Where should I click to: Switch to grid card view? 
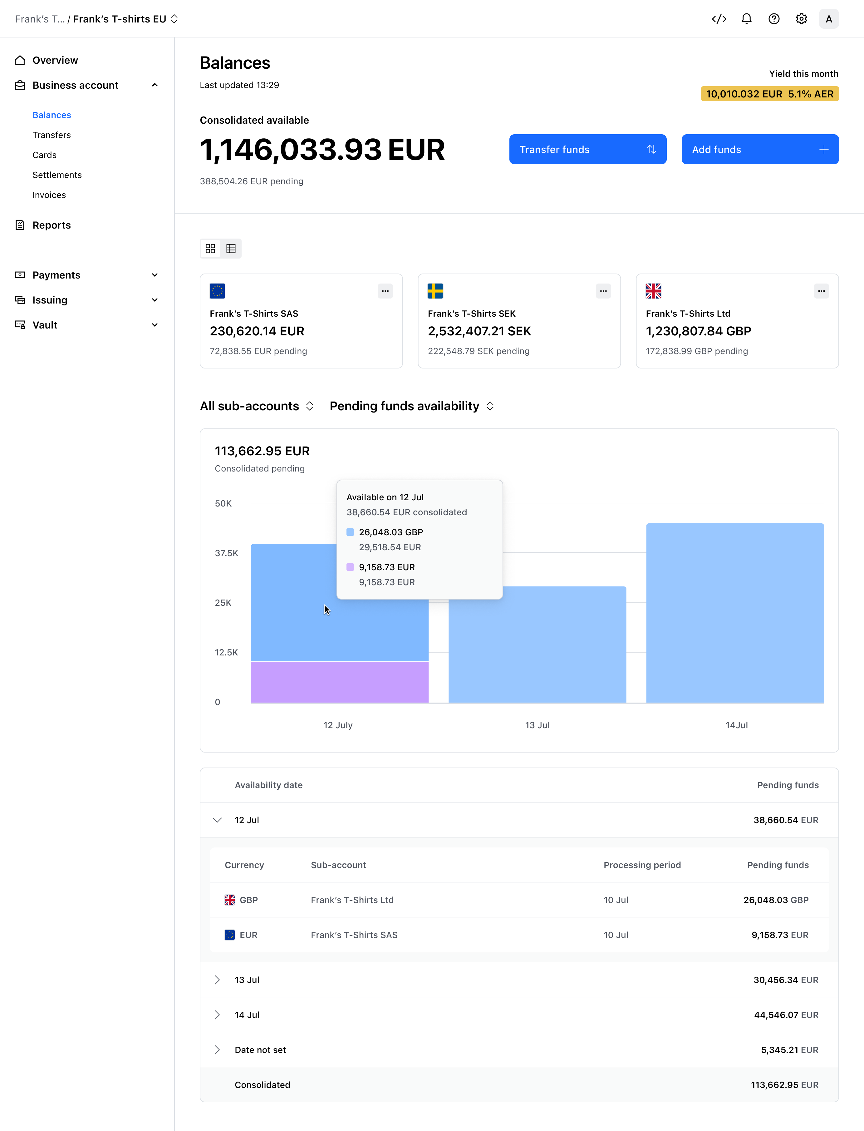210,249
